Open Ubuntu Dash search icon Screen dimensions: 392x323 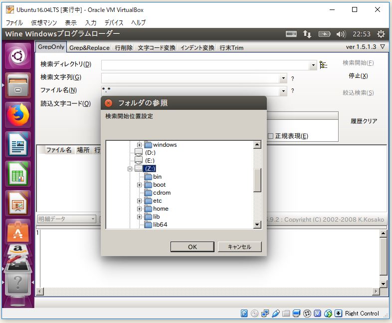18,56
